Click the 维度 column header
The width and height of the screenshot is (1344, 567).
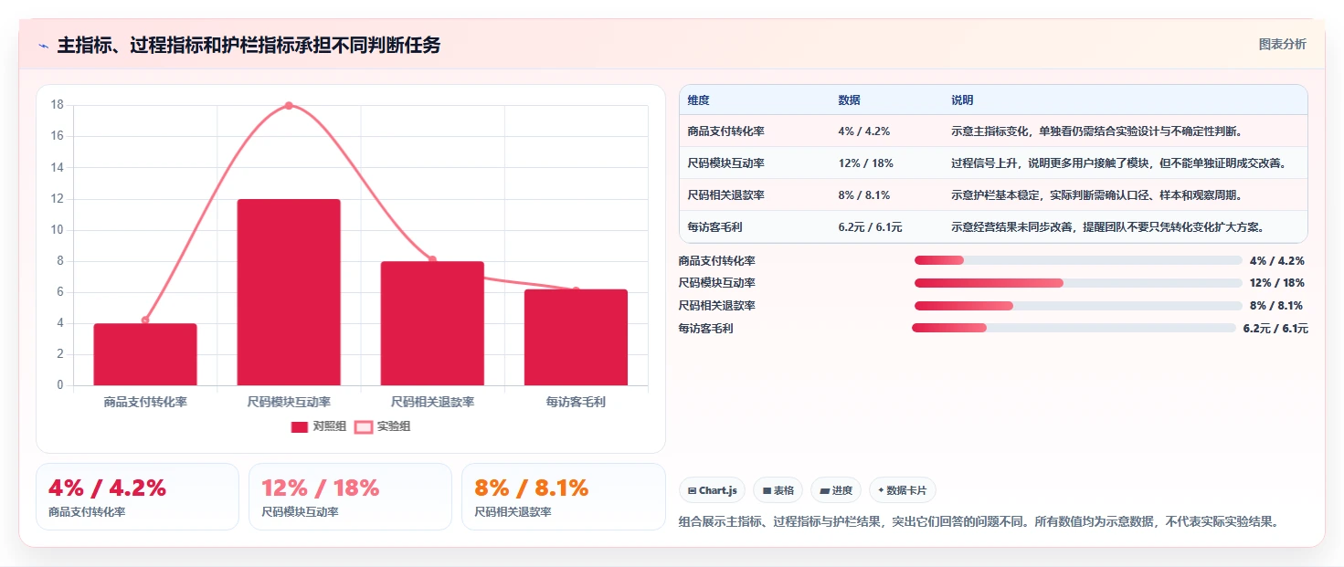(x=699, y=100)
